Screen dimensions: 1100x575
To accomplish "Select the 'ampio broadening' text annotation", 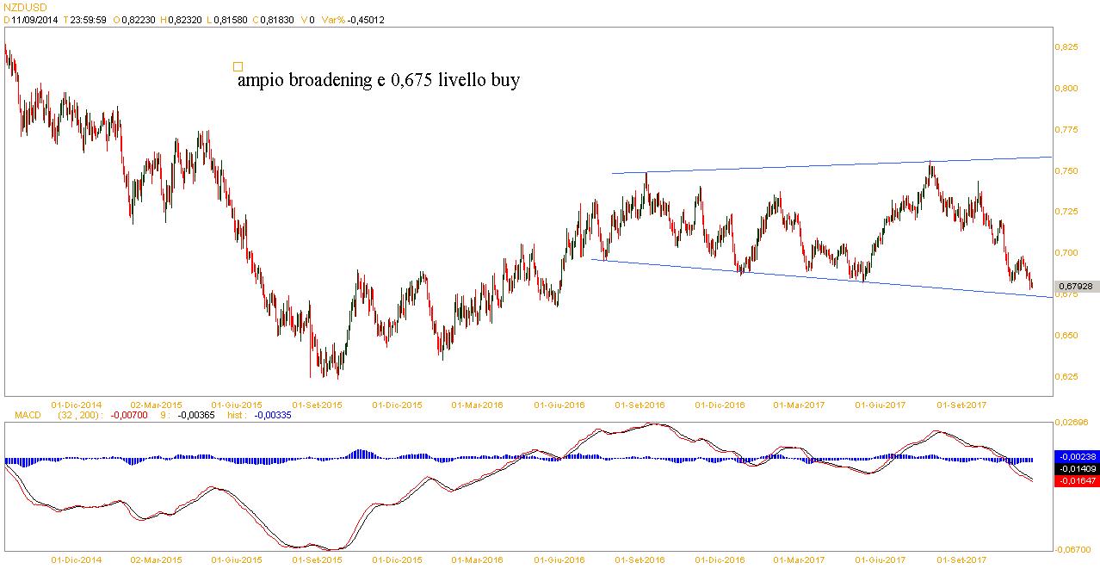I will pos(377,82).
